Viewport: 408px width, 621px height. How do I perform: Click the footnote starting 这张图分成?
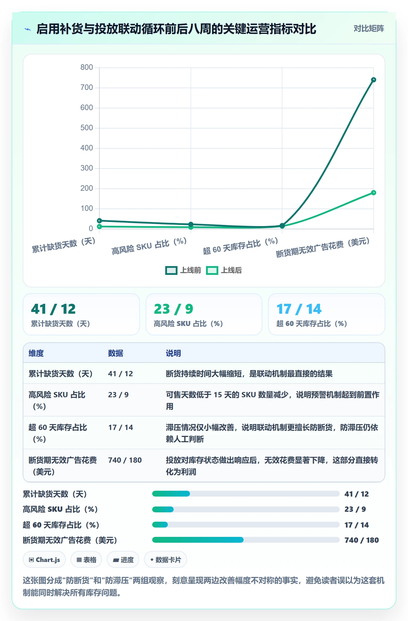click(204, 586)
